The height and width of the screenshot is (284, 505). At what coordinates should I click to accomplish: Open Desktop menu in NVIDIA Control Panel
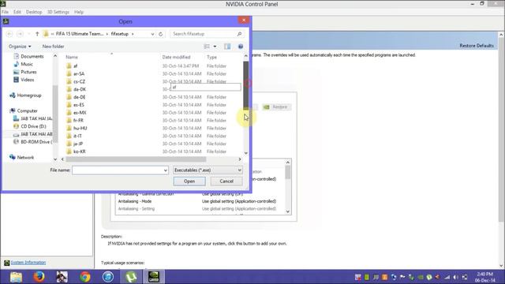pyautogui.click(x=34, y=12)
